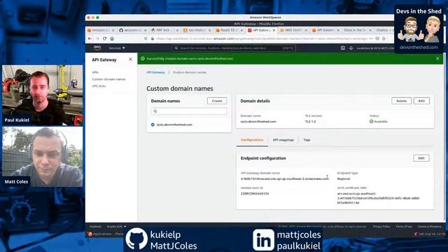The image size is (448, 252).
Task: Open the Firefox home page icon
Action: (112, 38)
